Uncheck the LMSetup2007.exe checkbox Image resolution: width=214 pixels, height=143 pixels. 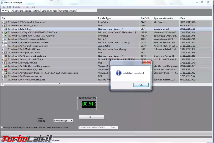(x=3, y=49)
